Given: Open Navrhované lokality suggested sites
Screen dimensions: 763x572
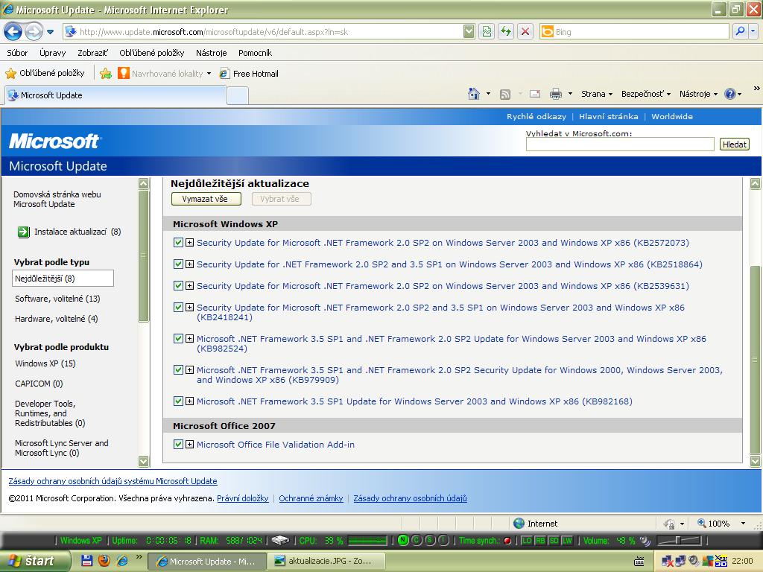Looking at the screenshot, I should pos(165,74).
